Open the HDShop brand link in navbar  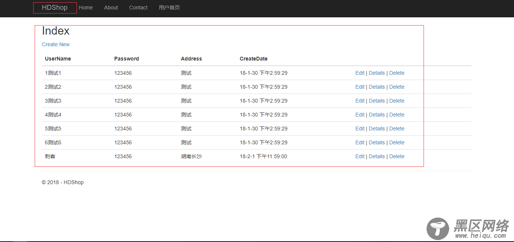pos(55,8)
